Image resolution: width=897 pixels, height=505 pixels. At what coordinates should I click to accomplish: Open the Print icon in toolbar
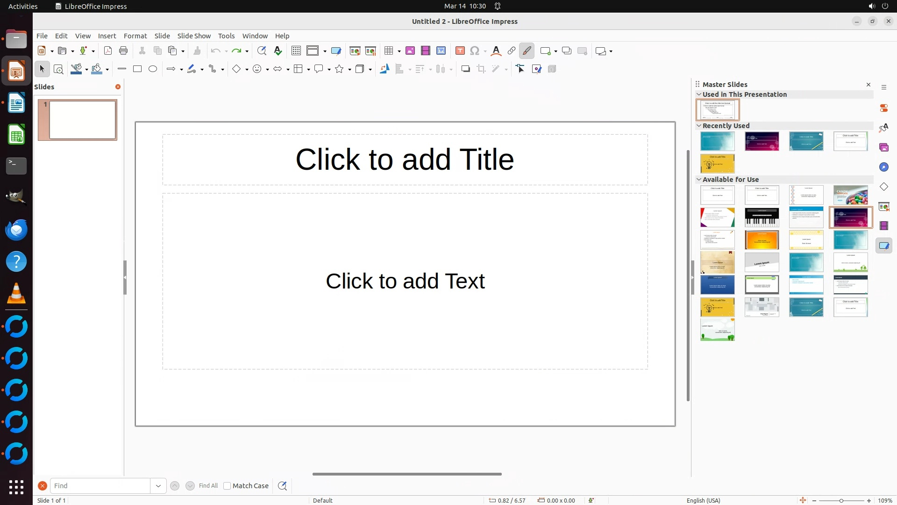point(123,51)
